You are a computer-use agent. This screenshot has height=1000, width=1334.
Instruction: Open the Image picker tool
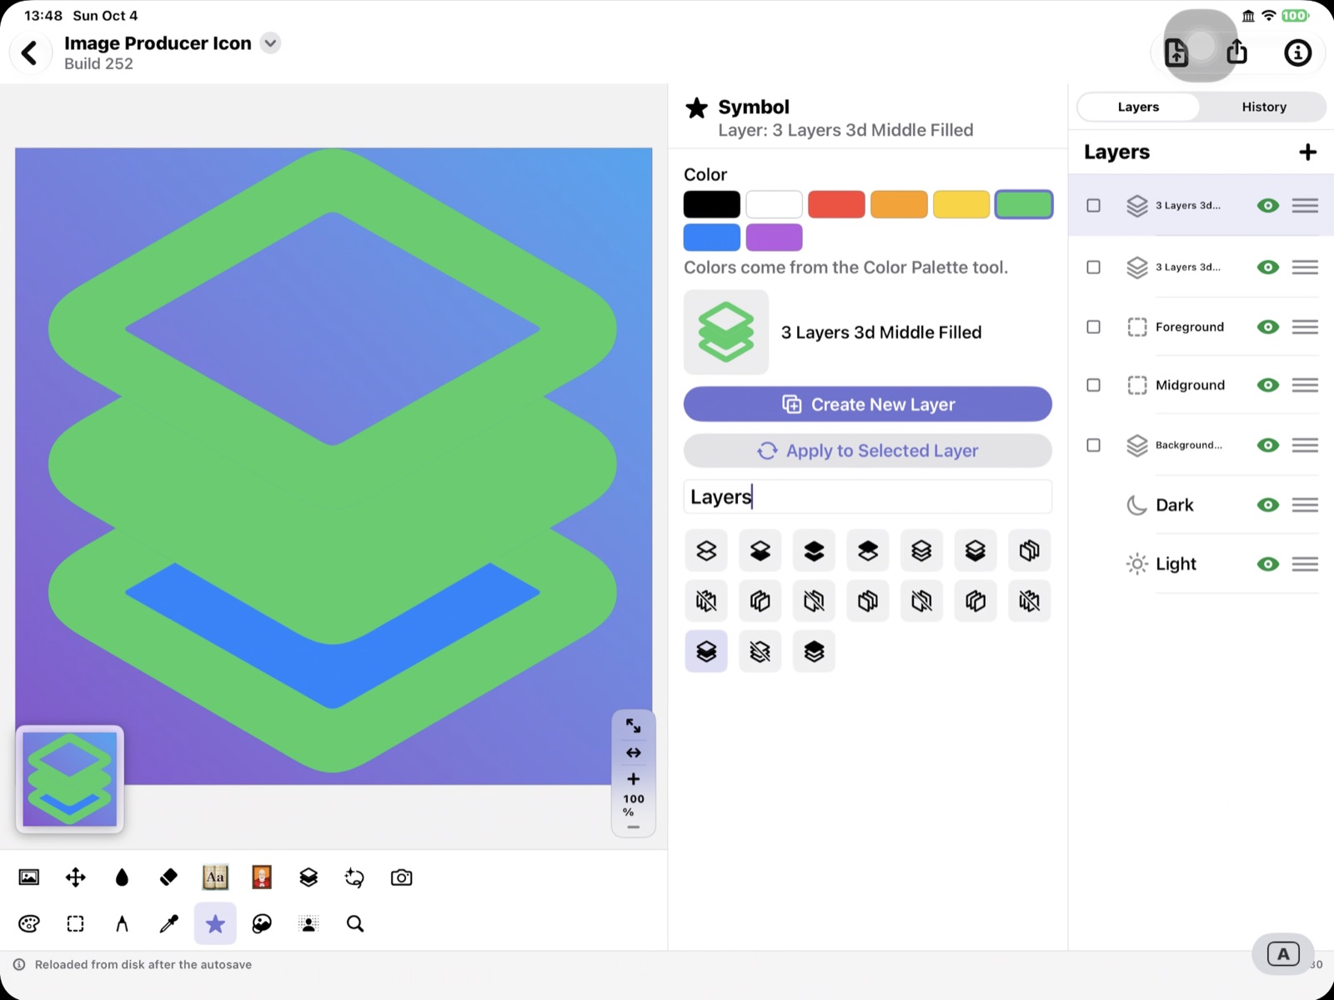[29, 877]
